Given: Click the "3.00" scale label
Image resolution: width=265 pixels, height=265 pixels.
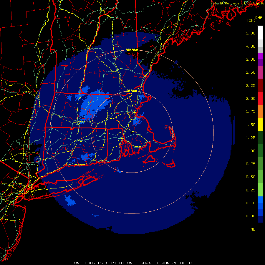Looking at the screenshot, I should click(251, 59).
